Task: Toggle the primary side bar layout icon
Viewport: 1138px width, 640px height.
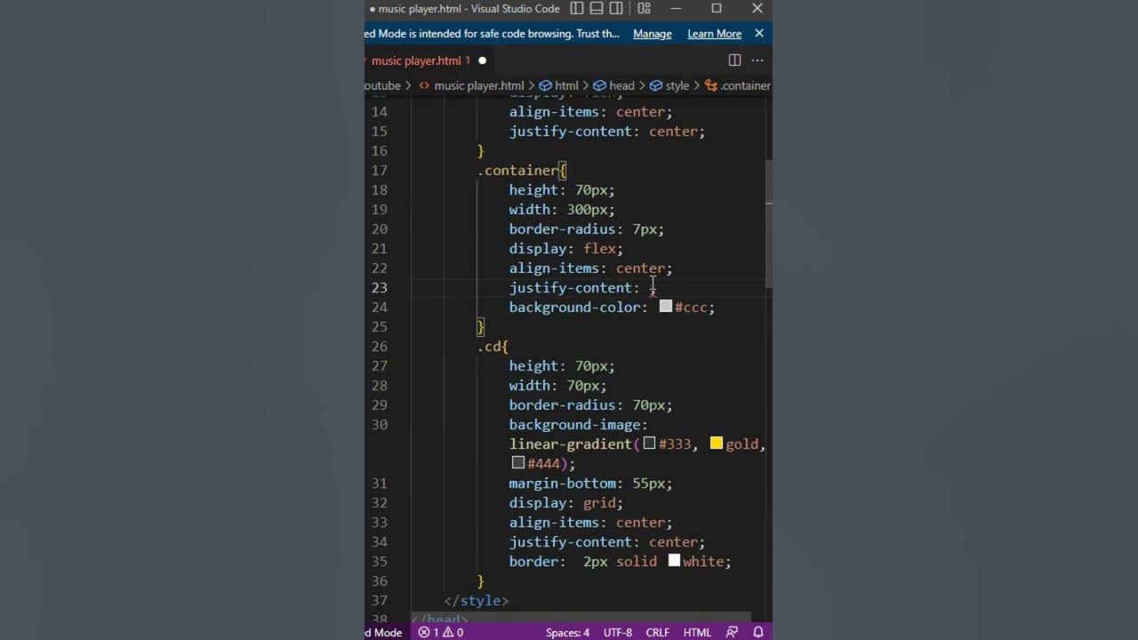Action: coord(577,9)
